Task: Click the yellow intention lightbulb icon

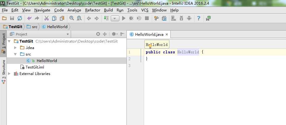Action: 150,46
